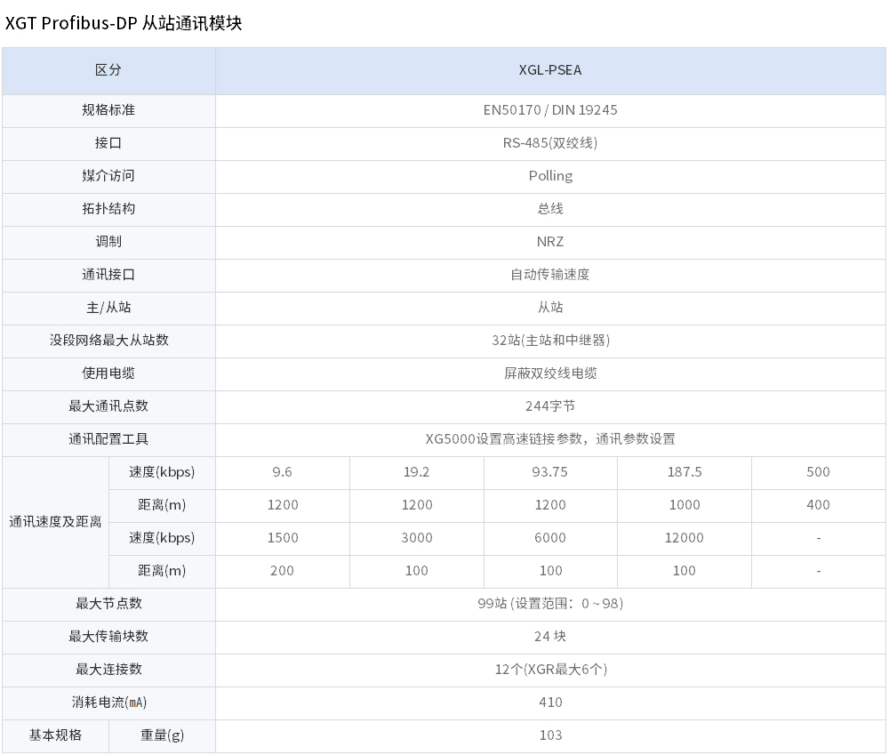Select the '19.2' speed cell

pos(417,472)
